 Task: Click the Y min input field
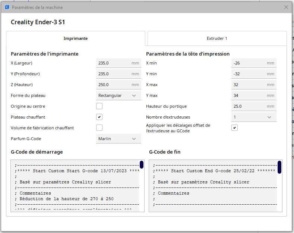(x=254, y=74)
